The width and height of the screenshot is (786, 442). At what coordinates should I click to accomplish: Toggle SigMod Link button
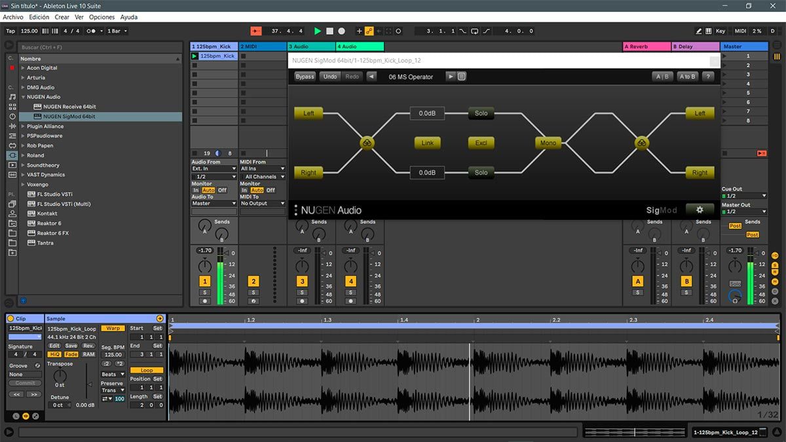pos(427,143)
